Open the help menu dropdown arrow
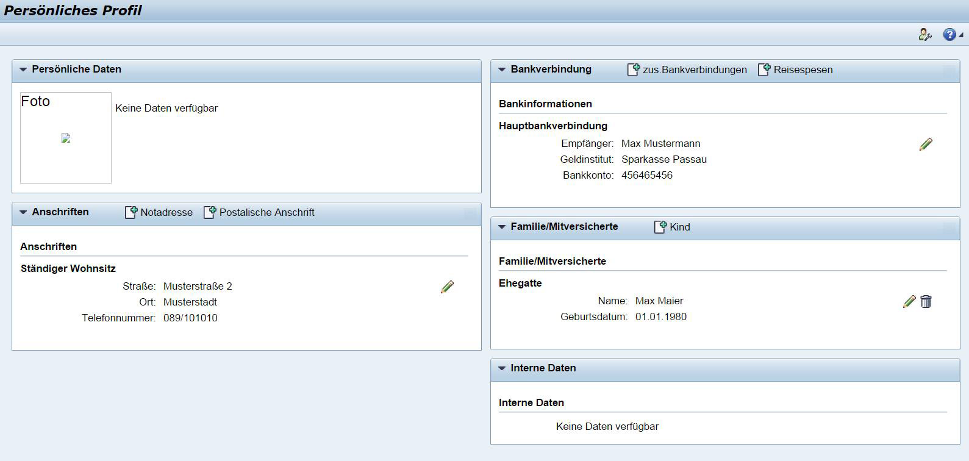969x461 pixels. click(x=961, y=35)
